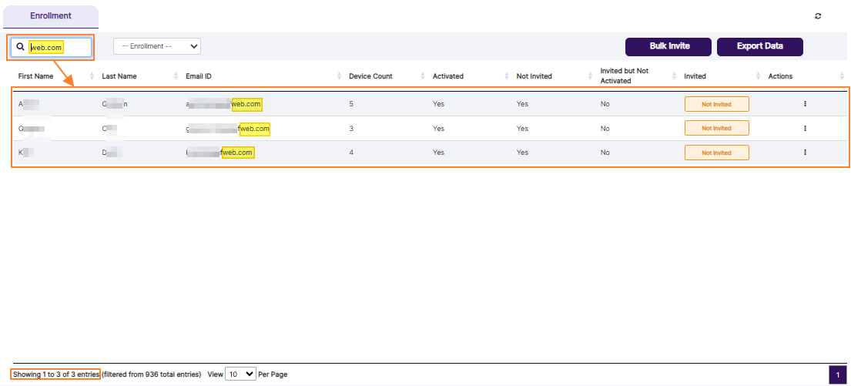
Task: Sort by Actions column arrows
Action: click(x=842, y=76)
